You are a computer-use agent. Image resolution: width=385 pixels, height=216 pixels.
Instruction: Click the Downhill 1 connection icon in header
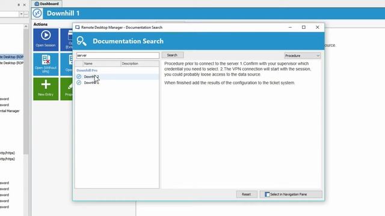[37, 13]
